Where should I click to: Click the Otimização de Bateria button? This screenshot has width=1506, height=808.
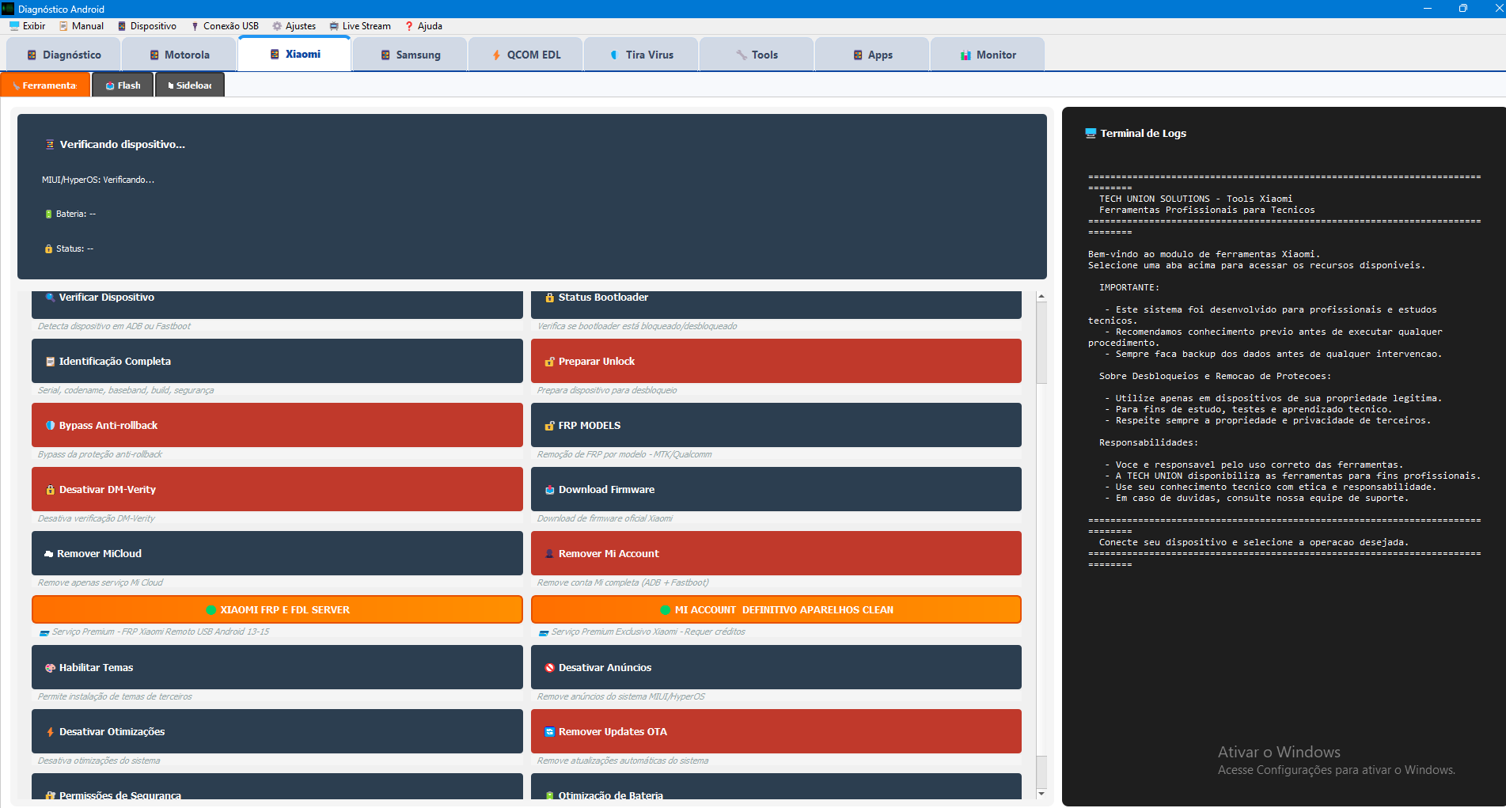click(x=776, y=787)
